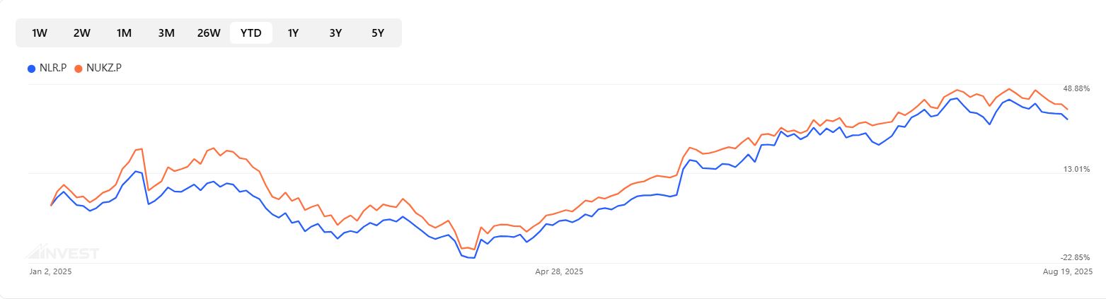This screenshot has height=299, width=1106.
Task: Show the 3M chart range
Action: (166, 33)
